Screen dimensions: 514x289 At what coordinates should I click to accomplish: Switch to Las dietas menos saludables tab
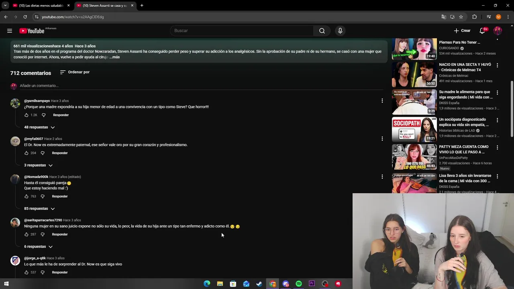[x=41, y=6]
